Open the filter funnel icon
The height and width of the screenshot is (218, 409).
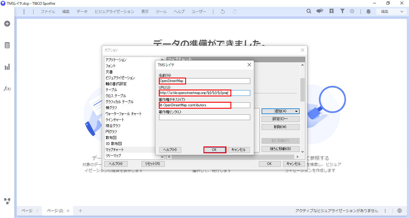click(342, 11)
